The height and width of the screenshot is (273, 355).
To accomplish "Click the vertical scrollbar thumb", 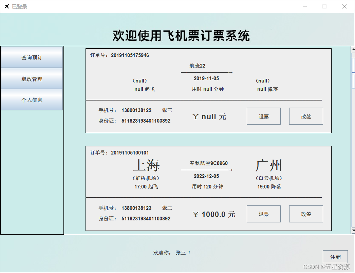I will [x=353, y=73].
